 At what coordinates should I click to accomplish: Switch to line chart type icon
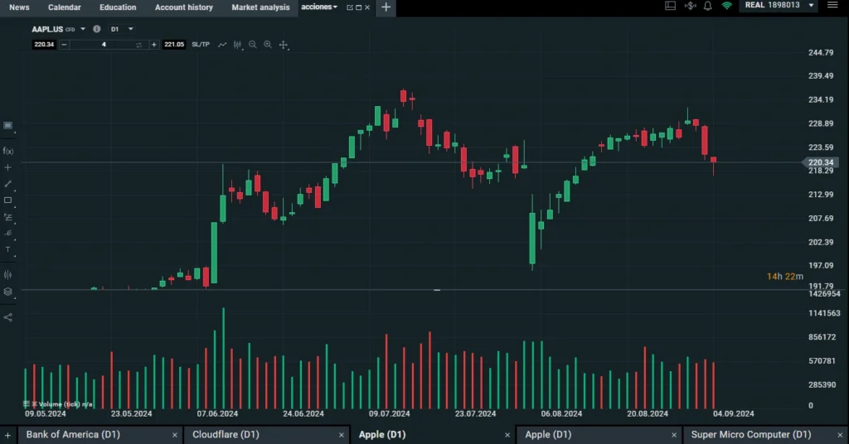pos(222,45)
